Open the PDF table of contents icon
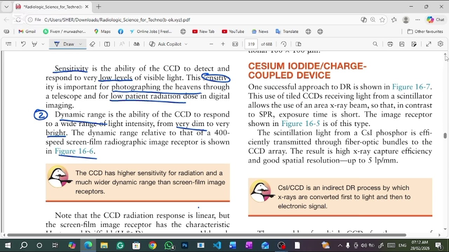Viewport: 449px width, 252px height. point(9,44)
